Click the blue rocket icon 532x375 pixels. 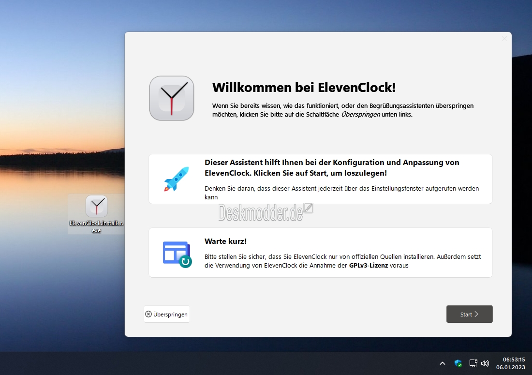177,179
